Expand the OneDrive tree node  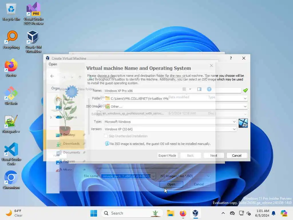tap(51, 117)
